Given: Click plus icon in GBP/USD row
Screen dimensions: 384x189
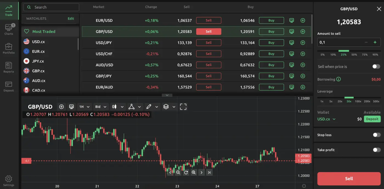Looking at the screenshot, I should (x=303, y=32).
